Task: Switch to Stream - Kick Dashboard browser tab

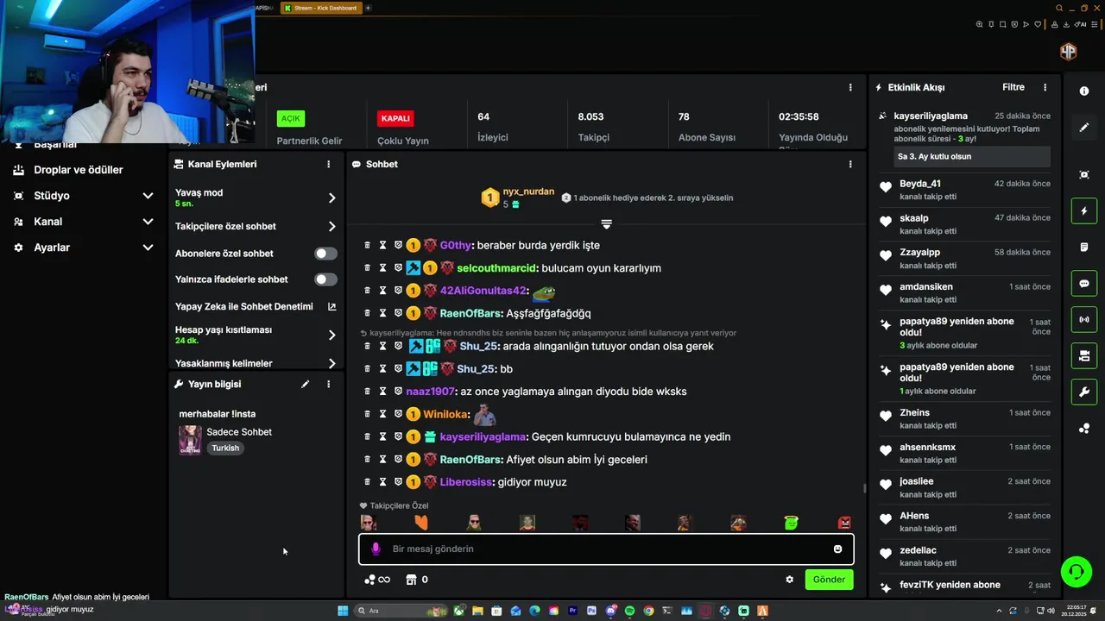Action: [x=319, y=8]
